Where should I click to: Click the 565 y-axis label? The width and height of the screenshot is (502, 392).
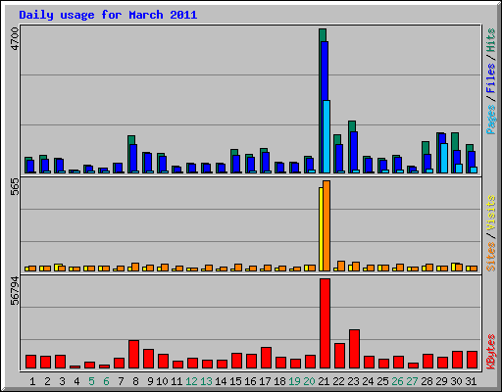click(15, 187)
